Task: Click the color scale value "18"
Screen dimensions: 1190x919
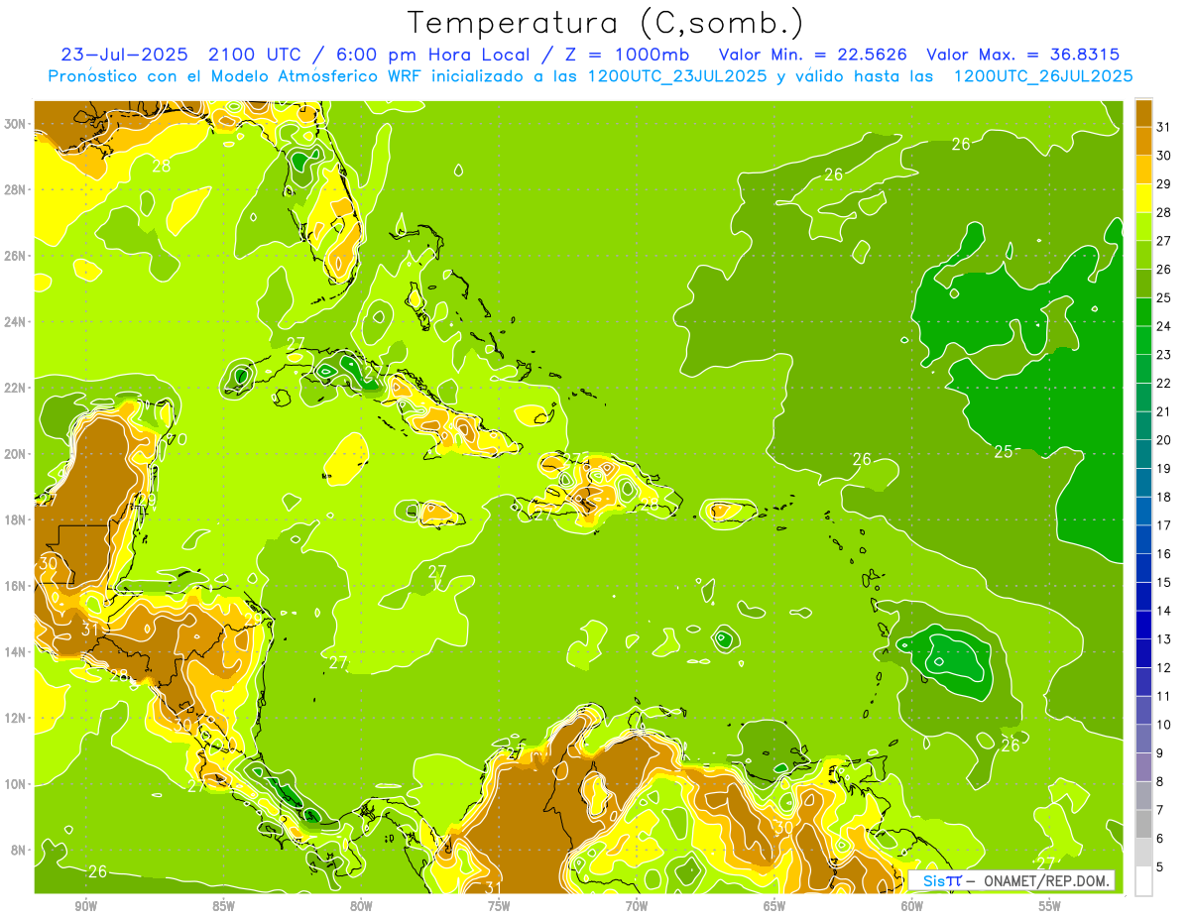Action: click(x=1164, y=497)
